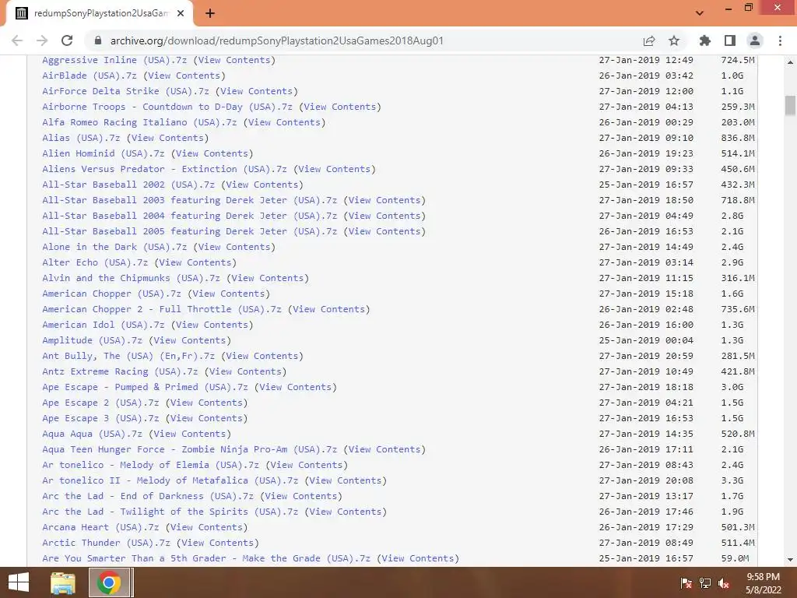Open a new browser tab

click(210, 13)
